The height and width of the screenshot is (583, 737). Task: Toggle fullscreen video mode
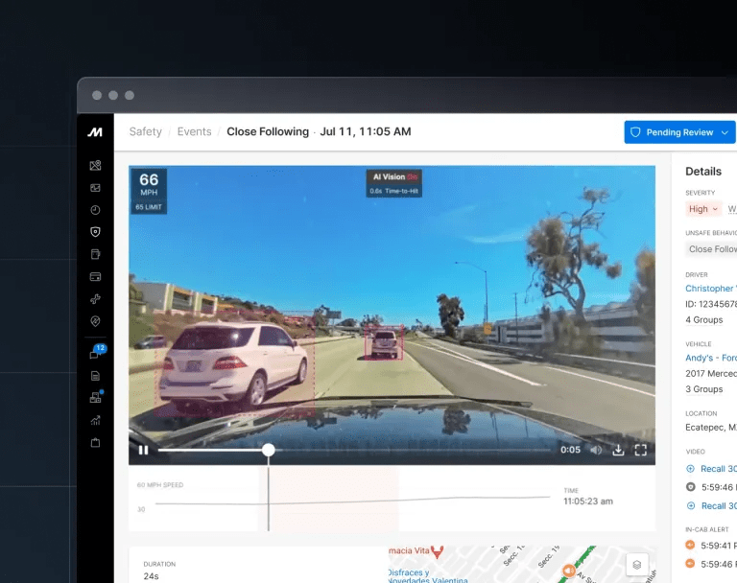[641, 450]
